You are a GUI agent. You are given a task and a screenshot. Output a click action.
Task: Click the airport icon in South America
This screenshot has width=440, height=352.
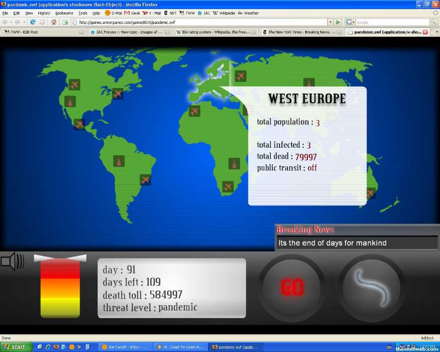pos(145,180)
